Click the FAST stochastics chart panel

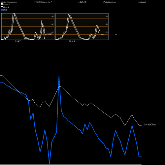tap(28, 26)
